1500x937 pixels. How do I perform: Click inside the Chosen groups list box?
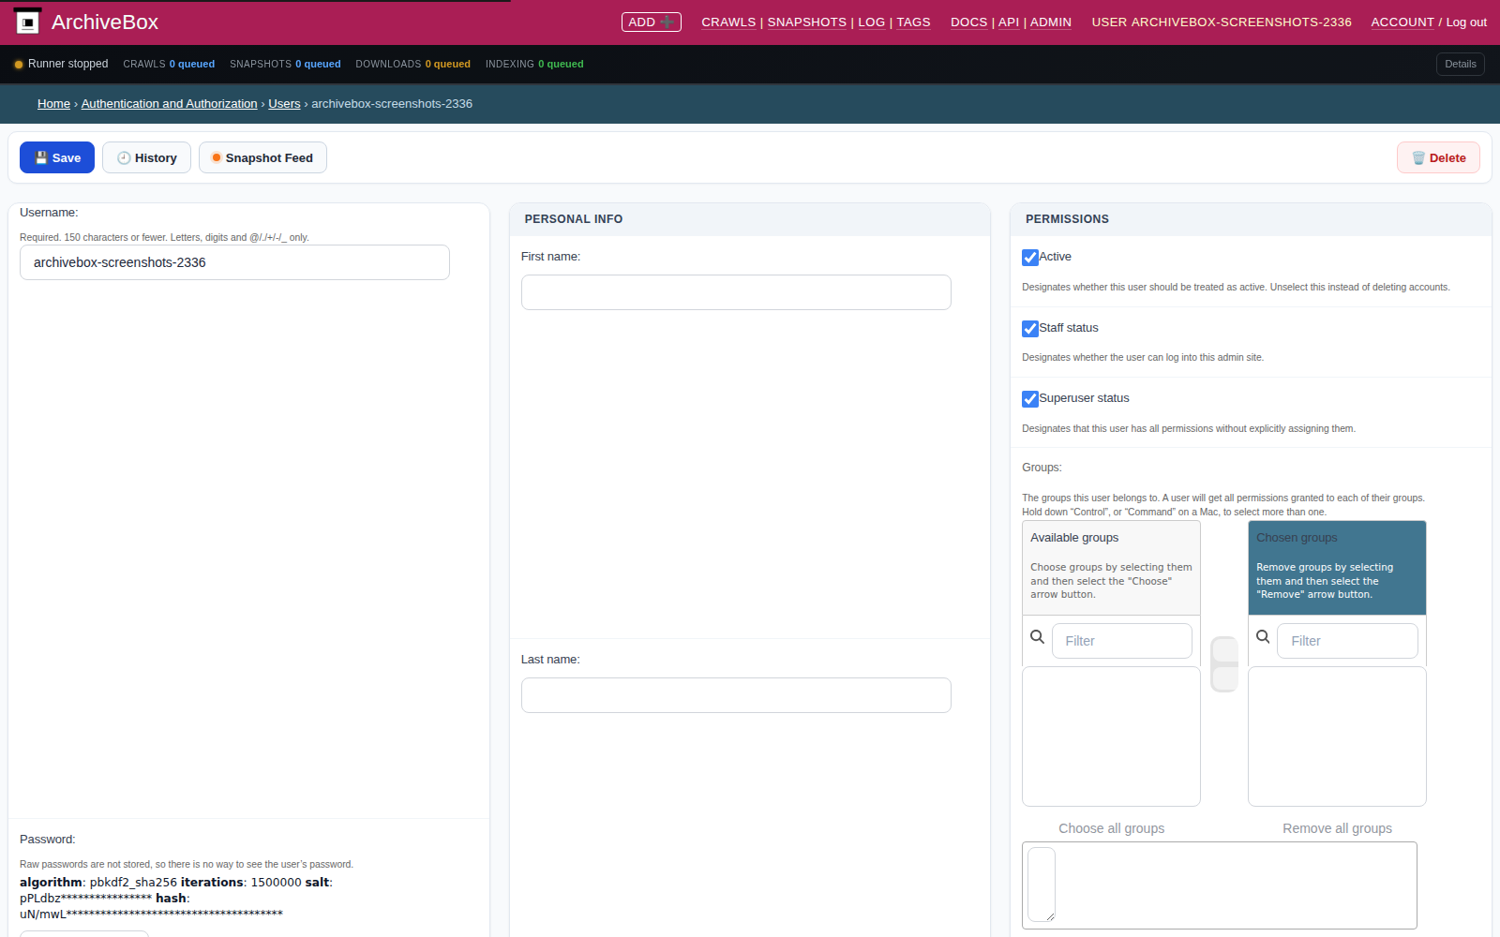(1337, 736)
